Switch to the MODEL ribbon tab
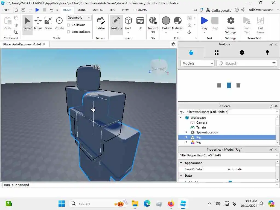 pos(82,10)
